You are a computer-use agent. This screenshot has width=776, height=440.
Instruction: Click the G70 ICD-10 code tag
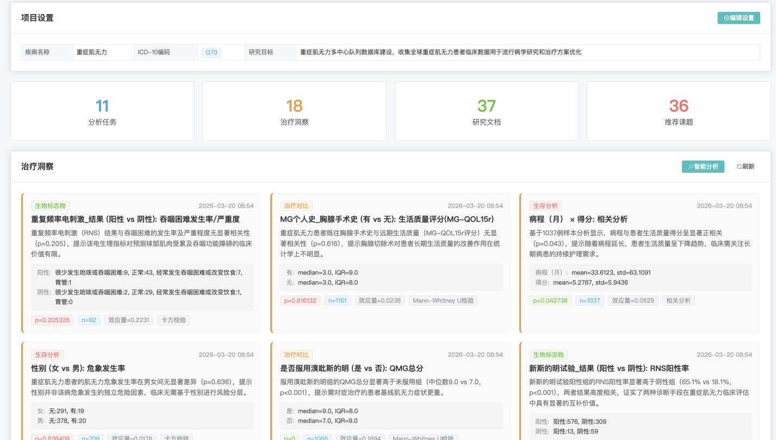pos(211,53)
